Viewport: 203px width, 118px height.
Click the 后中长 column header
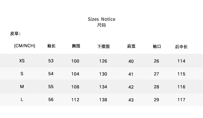click(181, 47)
